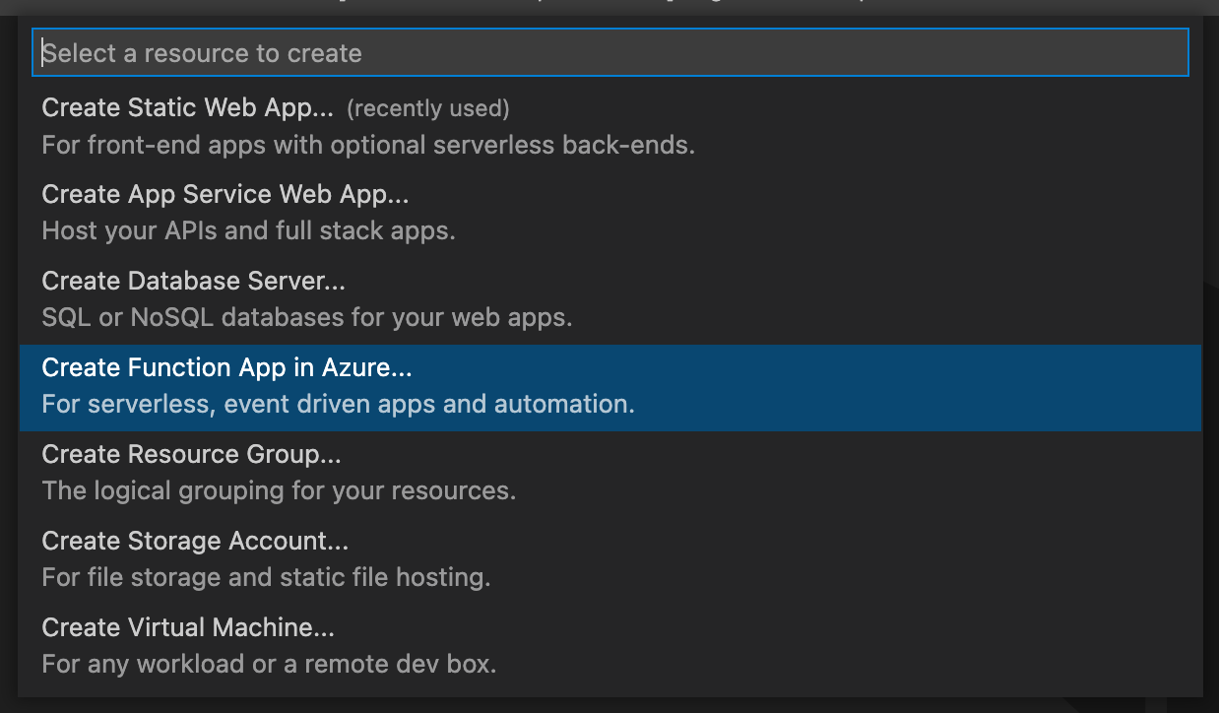Pick Create Database Server entry

click(610, 301)
